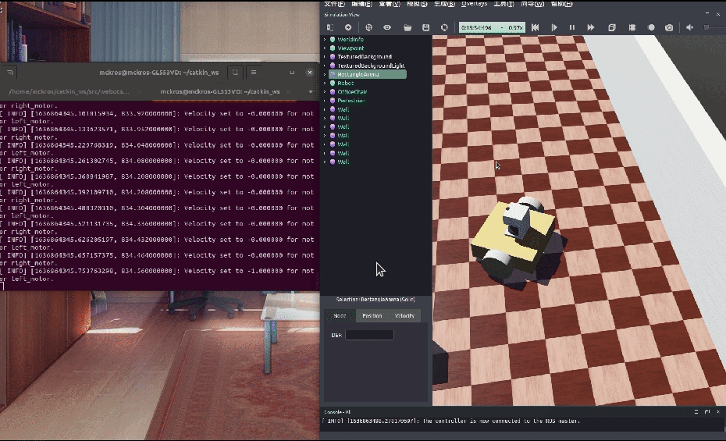Open the 文件(F) menu
The image size is (726, 441).
click(x=334, y=4)
